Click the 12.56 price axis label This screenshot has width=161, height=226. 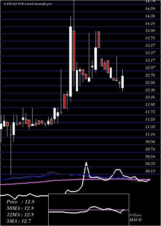150,82
